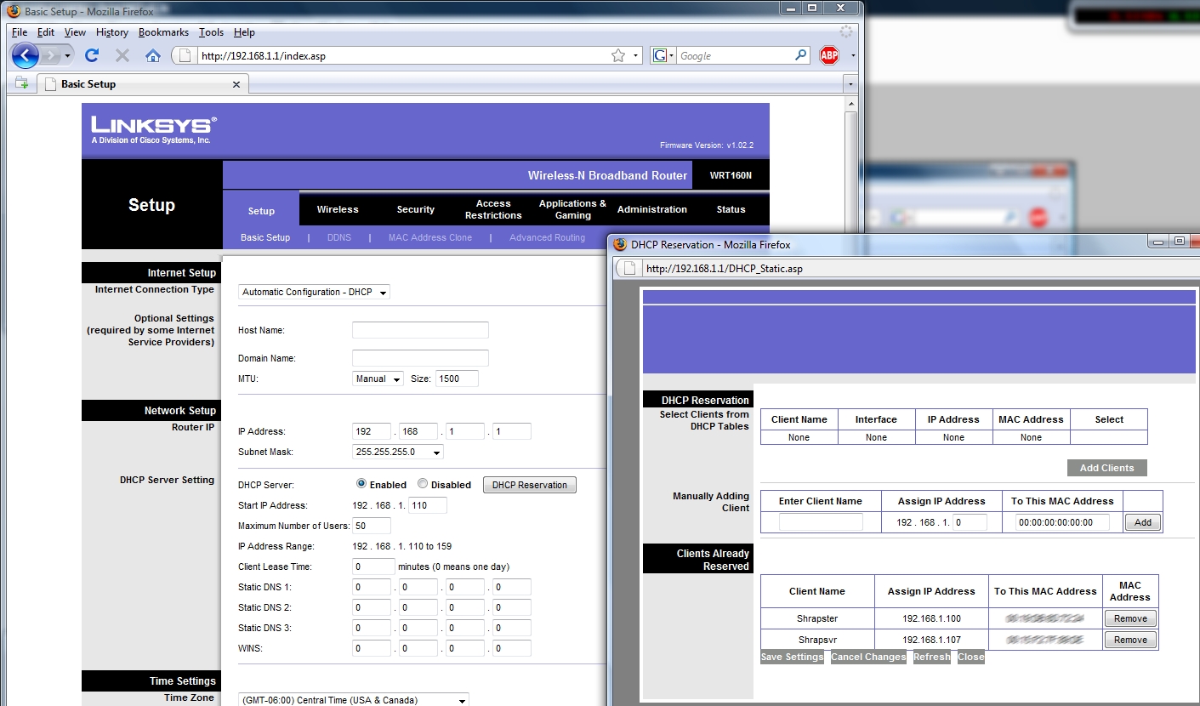The width and height of the screenshot is (1200, 706).
Task: Click the Add Clients button
Action: tap(1106, 468)
